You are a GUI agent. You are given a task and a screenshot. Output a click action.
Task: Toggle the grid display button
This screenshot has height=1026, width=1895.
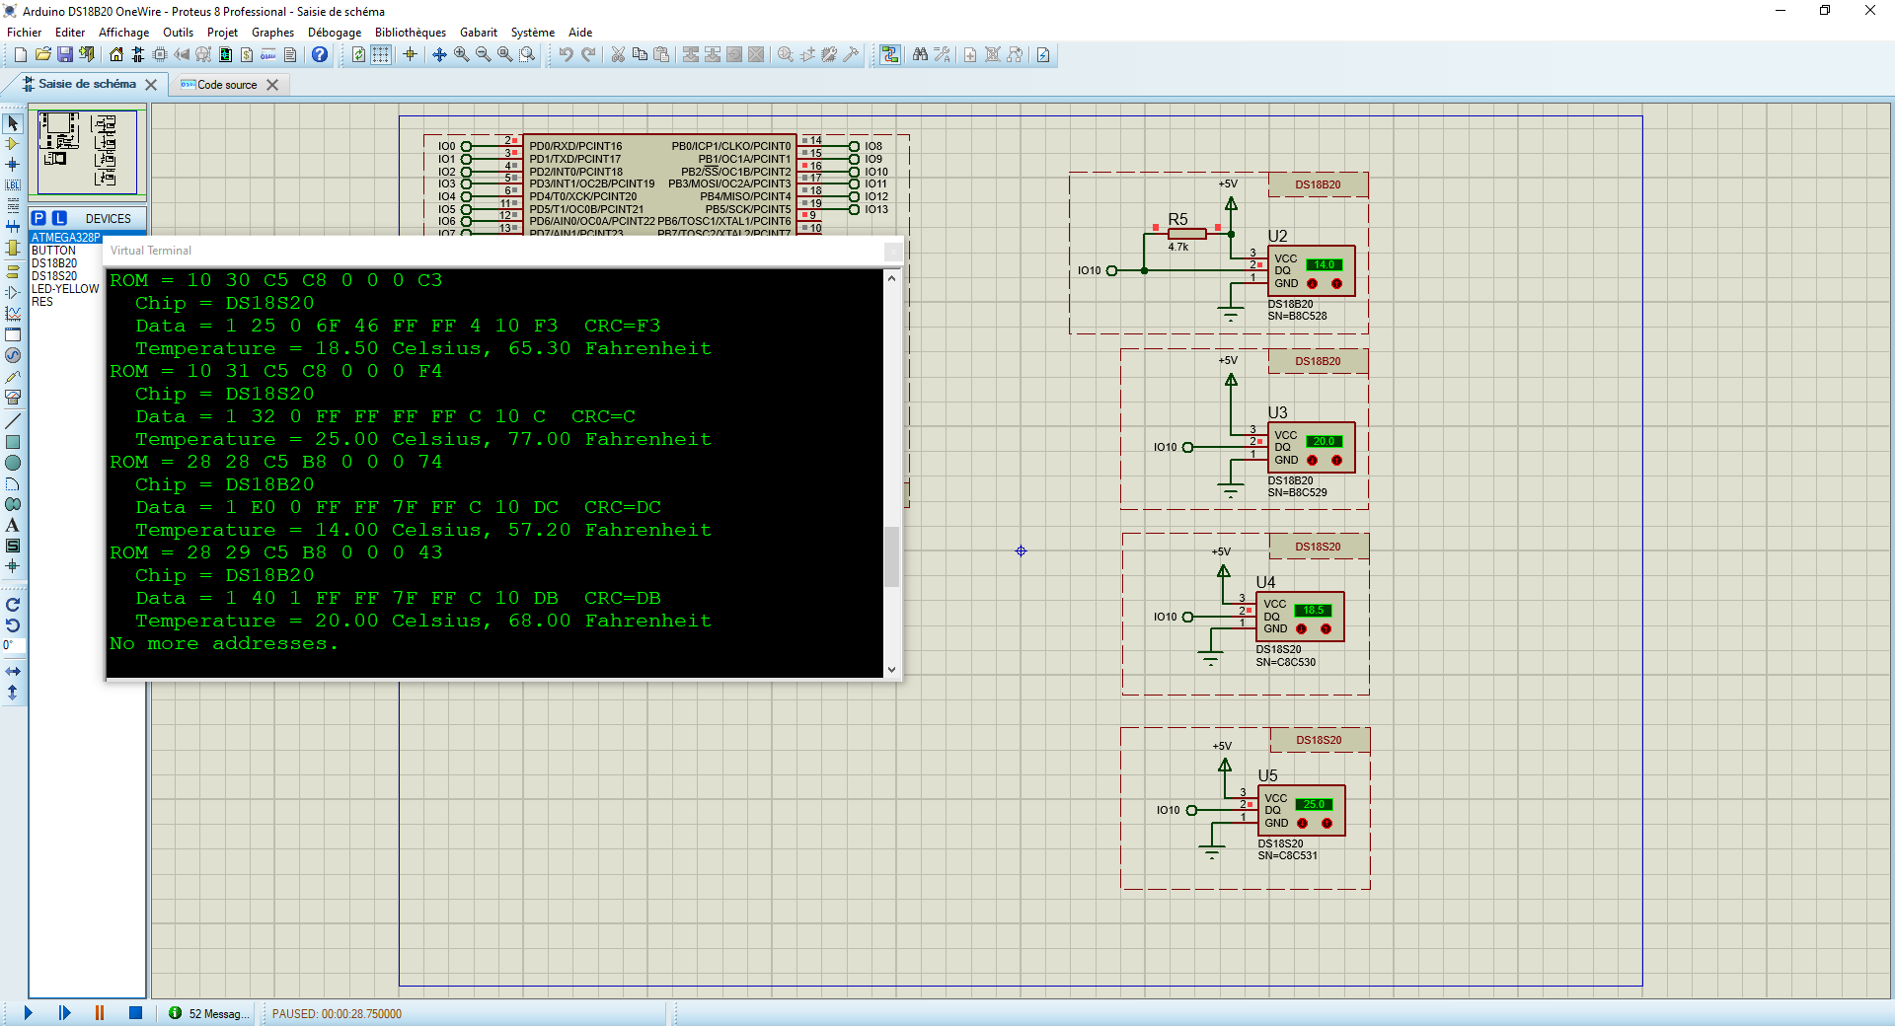pos(381,55)
